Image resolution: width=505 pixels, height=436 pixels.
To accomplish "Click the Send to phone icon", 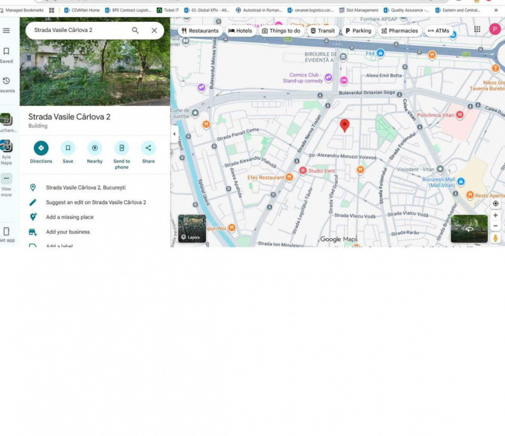I will 122,148.
